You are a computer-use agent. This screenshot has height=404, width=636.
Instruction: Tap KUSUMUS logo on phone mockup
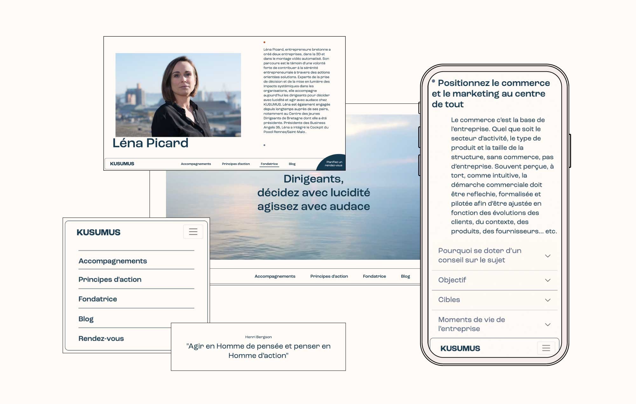[460, 348]
